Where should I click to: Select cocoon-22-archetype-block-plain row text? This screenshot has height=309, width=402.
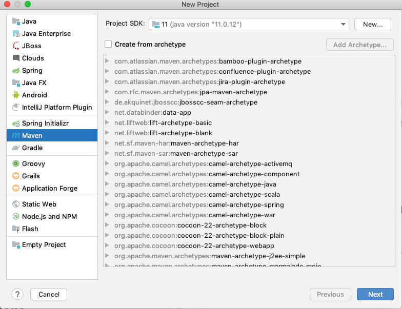tap(199, 236)
